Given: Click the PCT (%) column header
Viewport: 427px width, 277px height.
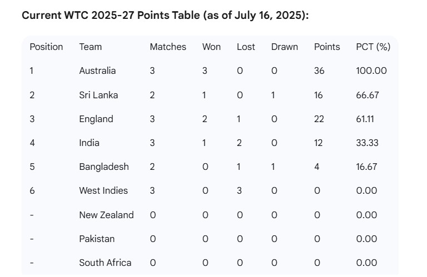Looking at the screenshot, I should coord(373,47).
